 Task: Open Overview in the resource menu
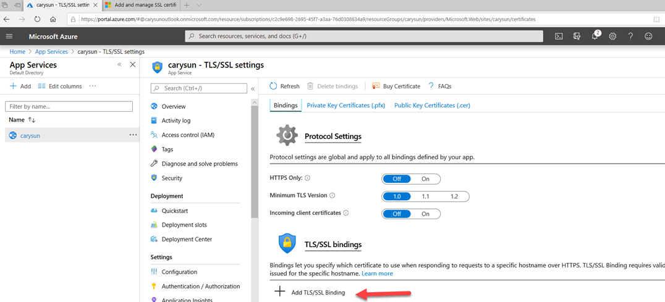coord(174,106)
